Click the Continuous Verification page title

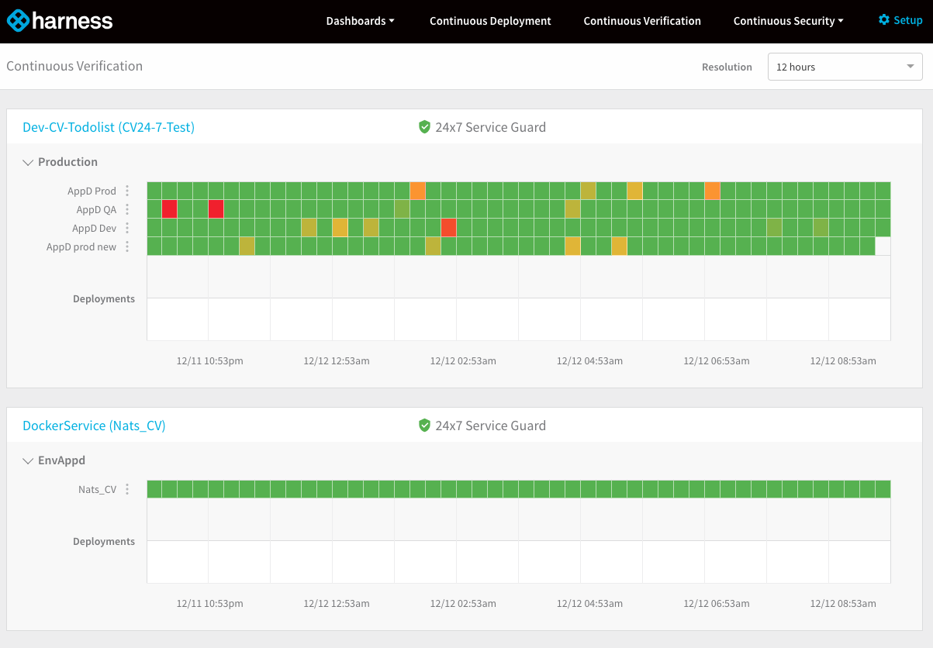74,66
